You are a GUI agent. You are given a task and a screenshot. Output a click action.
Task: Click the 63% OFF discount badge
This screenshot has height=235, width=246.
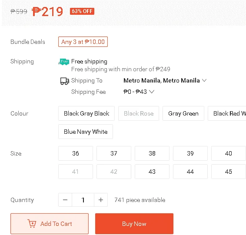coord(82,11)
